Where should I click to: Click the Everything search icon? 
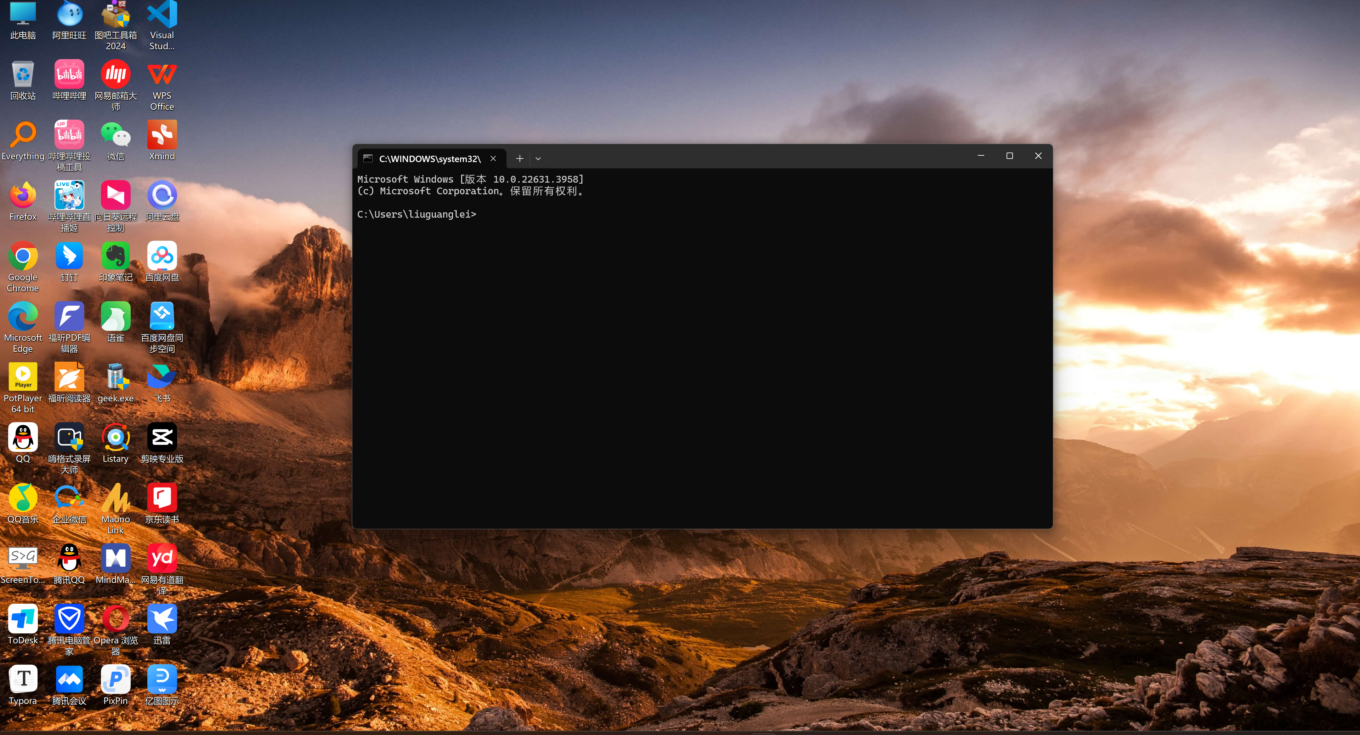(x=23, y=135)
